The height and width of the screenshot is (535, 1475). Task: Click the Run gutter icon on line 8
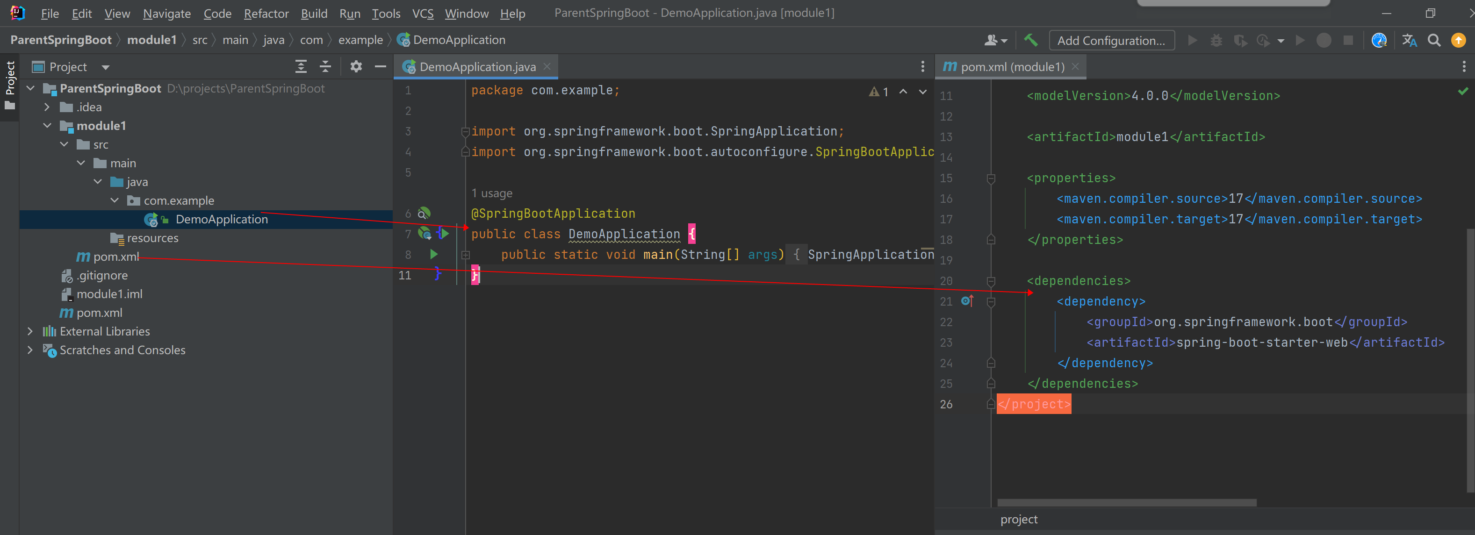pyautogui.click(x=433, y=254)
